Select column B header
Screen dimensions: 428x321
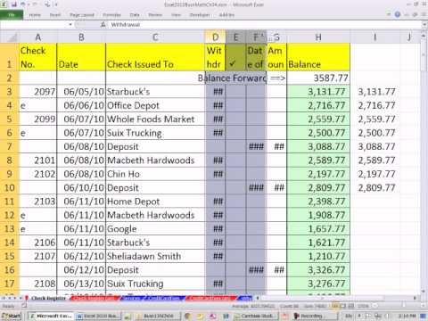coord(81,37)
